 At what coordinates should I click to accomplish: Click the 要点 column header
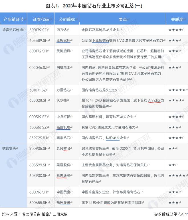(123, 19)
